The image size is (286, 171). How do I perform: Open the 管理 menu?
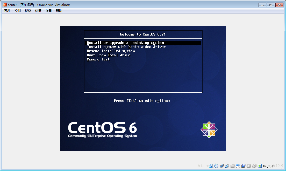[7, 11]
